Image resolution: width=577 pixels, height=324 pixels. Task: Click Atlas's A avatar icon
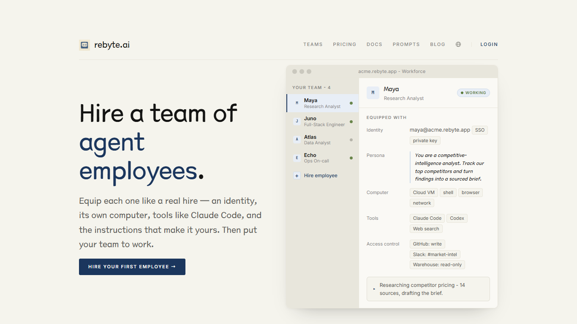tap(297, 140)
